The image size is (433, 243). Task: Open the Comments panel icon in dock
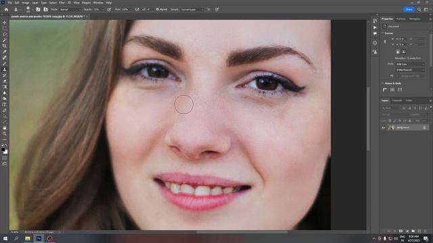pos(375,34)
